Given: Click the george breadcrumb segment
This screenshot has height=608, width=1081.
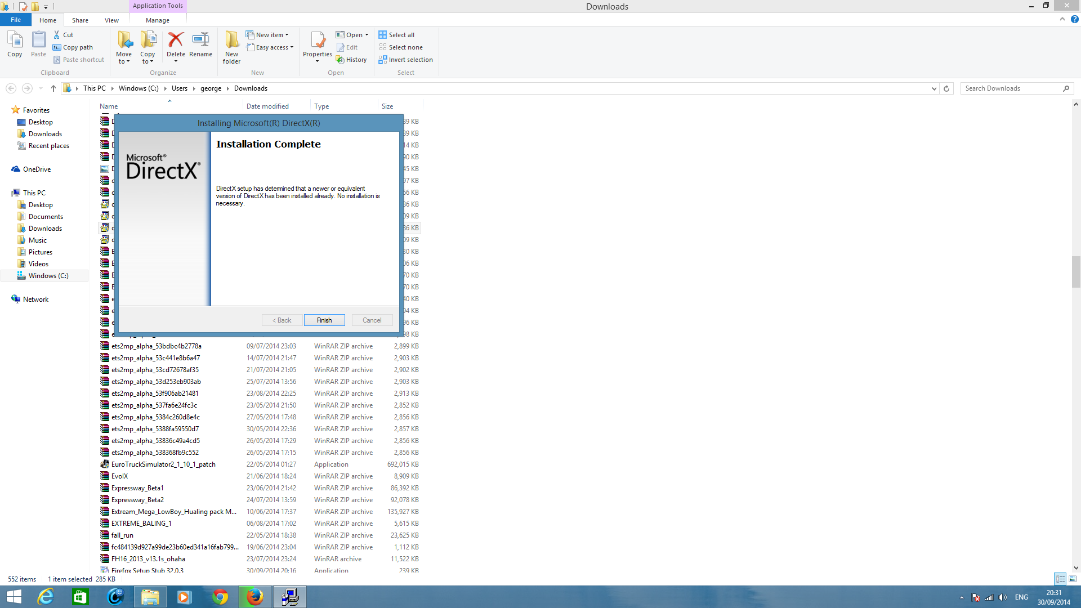Looking at the screenshot, I should [x=211, y=88].
